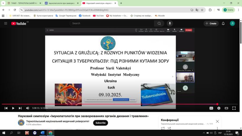Enter full screen video mode
Screen dimensions: 242x136
(x=234, y=108)
